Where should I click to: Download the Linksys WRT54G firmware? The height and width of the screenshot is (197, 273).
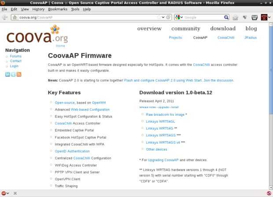coord(159,129)
